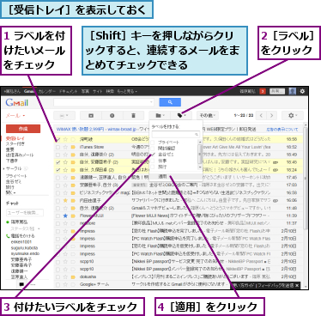Toggle the importance marker on the dokusha email
Image resolution: width=321 pixels, height=316 pixels.
73,276
